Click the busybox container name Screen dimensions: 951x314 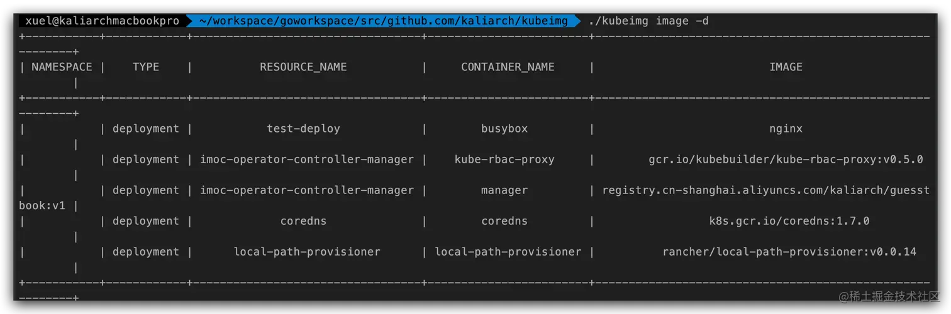pyautogui.click(x=504, y=129)
